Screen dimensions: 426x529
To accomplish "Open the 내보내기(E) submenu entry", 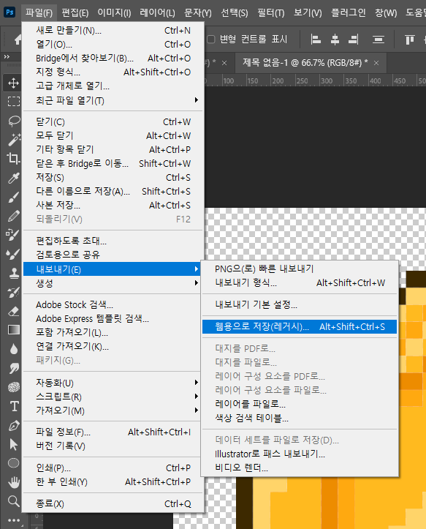I will 112,269.
